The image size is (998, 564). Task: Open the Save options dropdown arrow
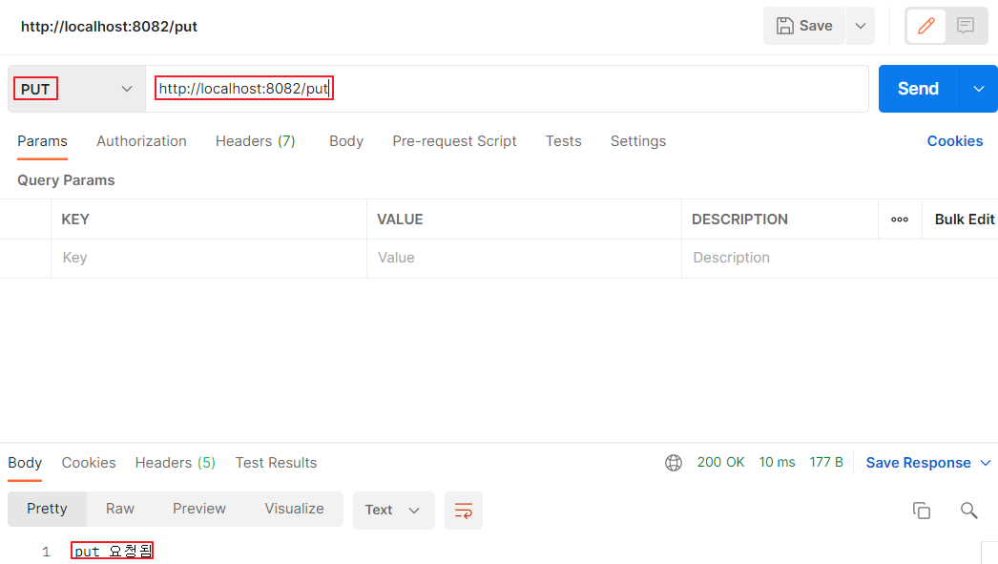[x=861, y=26]
